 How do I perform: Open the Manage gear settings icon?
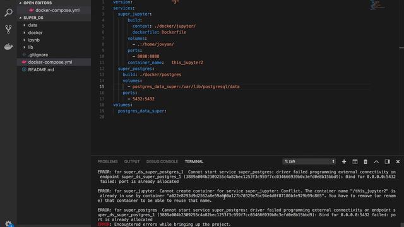click(x=8, y=224)
